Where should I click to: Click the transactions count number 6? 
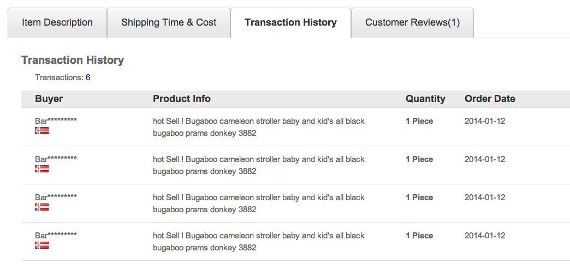click(x=88, y=77)
